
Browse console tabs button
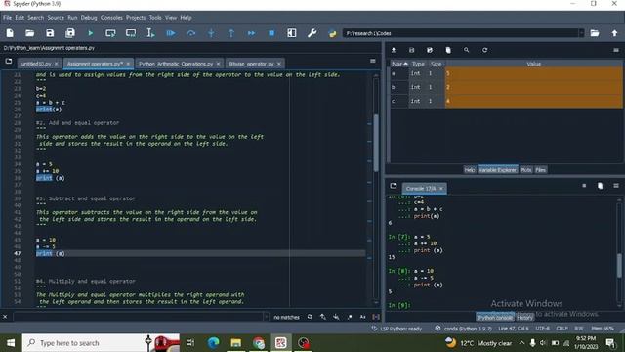[394, 186]
